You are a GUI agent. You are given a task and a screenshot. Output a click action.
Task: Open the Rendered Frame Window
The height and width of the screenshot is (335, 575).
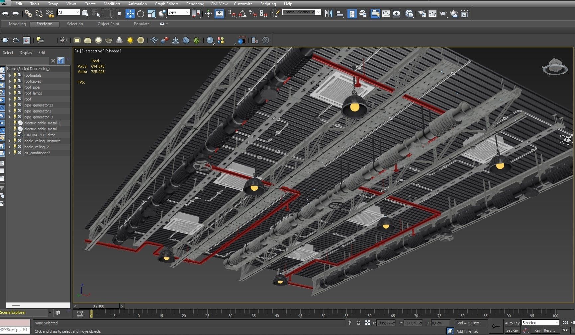pos(432,14)
